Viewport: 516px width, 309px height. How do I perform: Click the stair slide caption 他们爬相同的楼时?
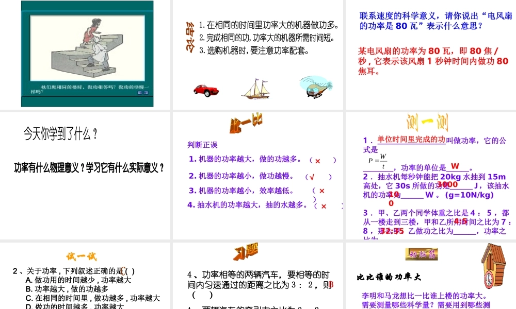[x=90, y=89]
